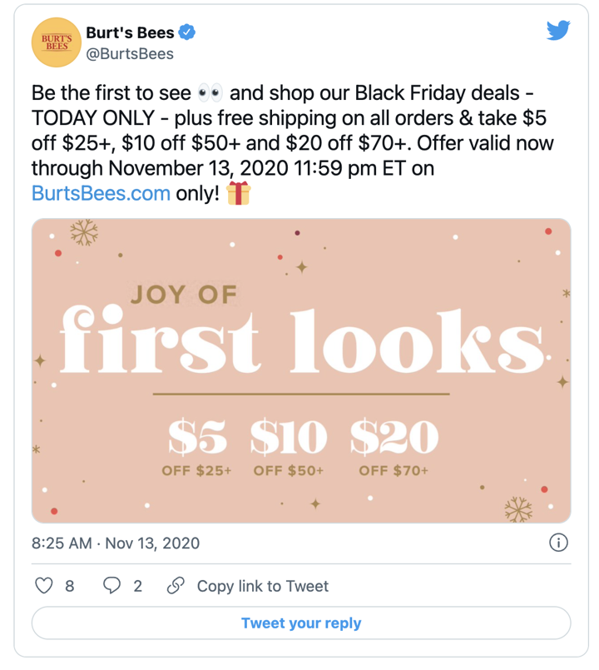Like the tweet with heart icon
This screenshot has height=670, width=599.
pyautogui.click(x=43, y=585)
